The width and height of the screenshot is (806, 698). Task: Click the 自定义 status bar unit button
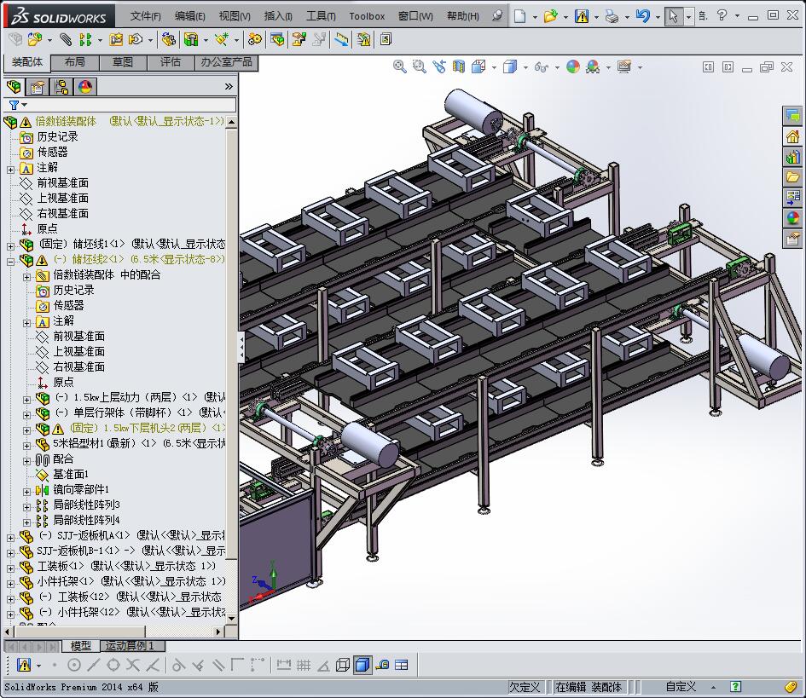click(x=681, y=687)
